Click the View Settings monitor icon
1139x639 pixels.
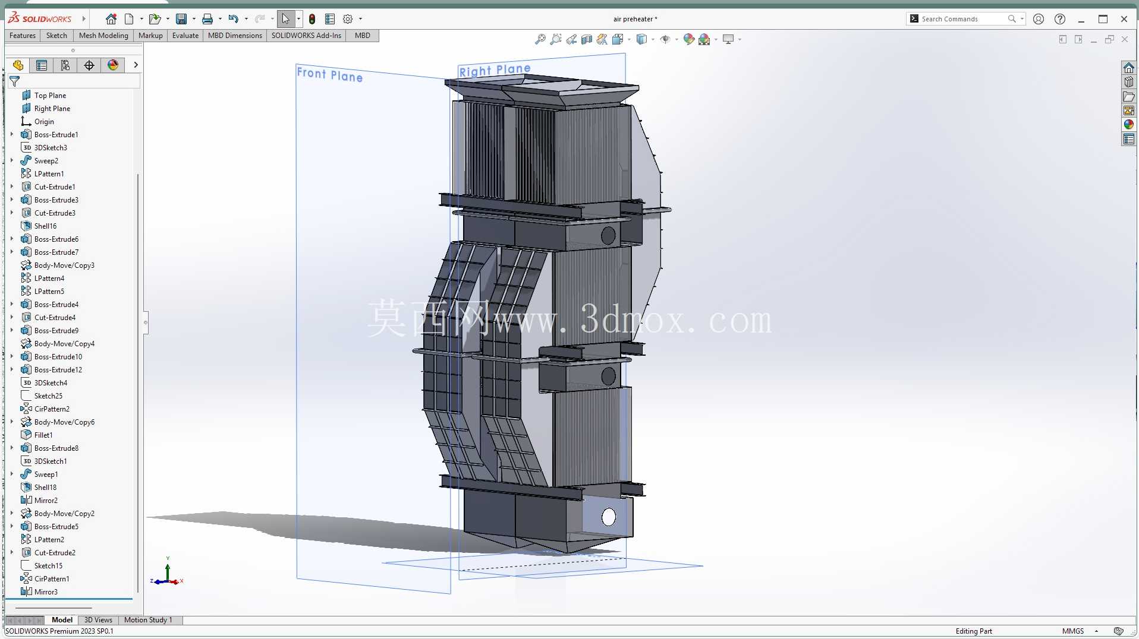click(728, 39)
